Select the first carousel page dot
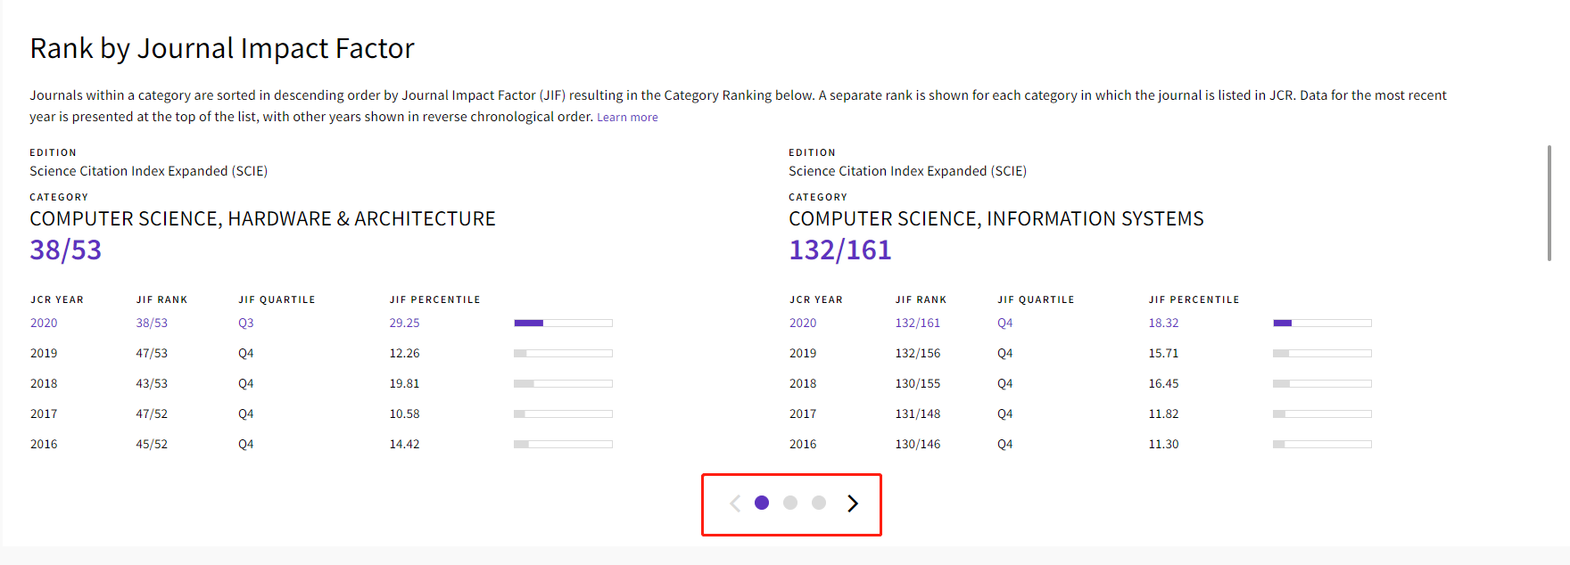Screen dimensions: 1570x565 click(x=762, y=503)
